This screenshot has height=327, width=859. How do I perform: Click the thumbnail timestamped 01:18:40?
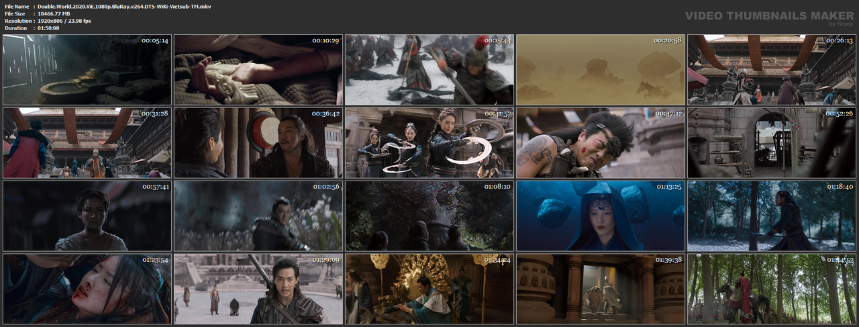(772, 216)
